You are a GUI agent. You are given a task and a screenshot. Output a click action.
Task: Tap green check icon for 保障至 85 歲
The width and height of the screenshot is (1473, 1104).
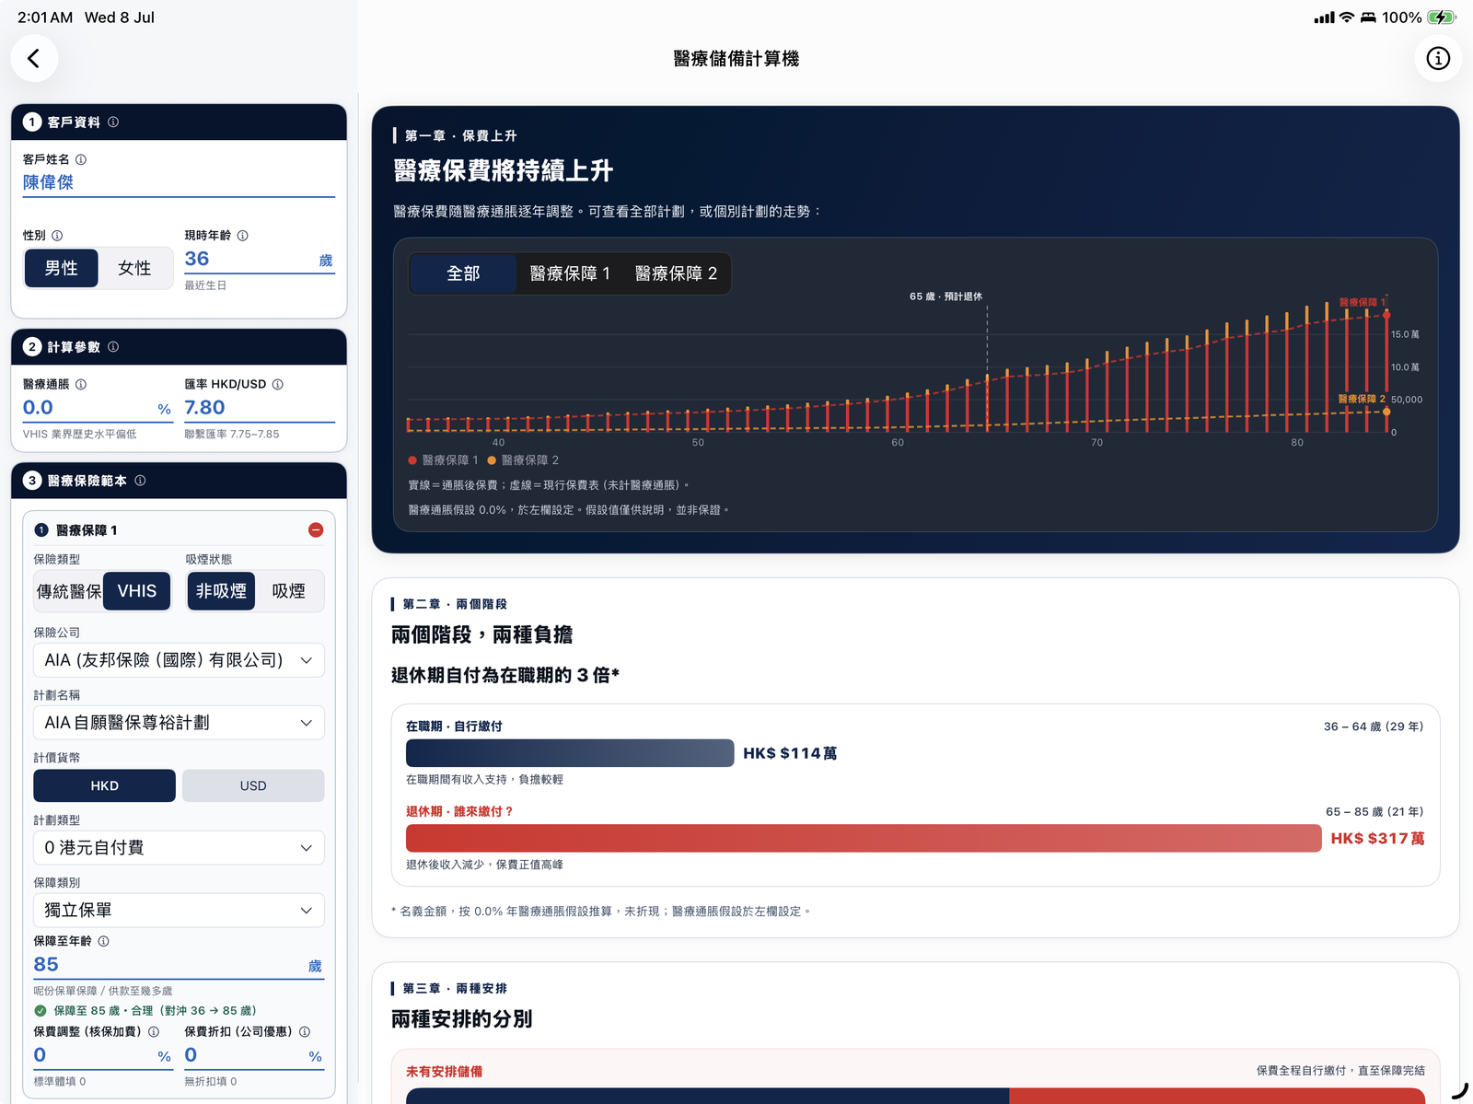point(41,1011)
